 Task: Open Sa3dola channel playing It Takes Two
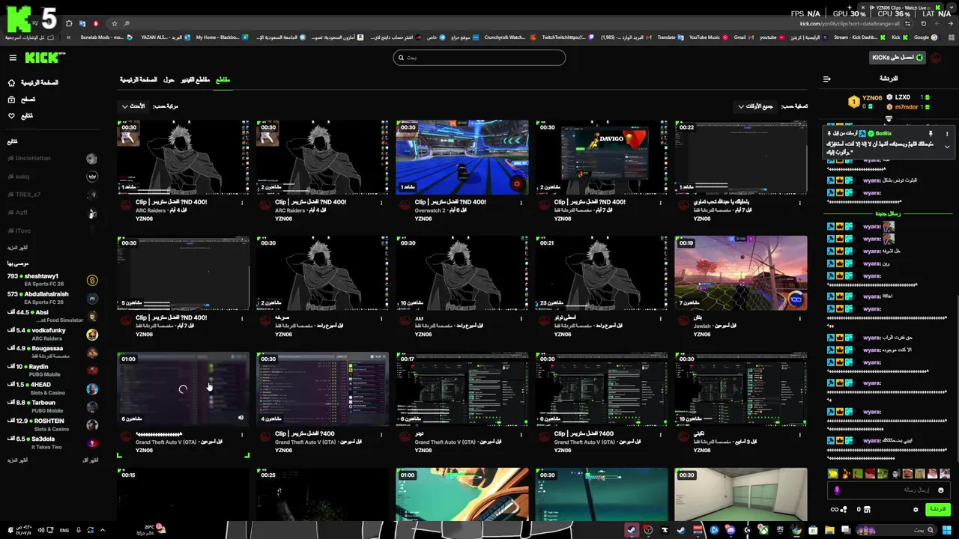click(x=52, y=442)
